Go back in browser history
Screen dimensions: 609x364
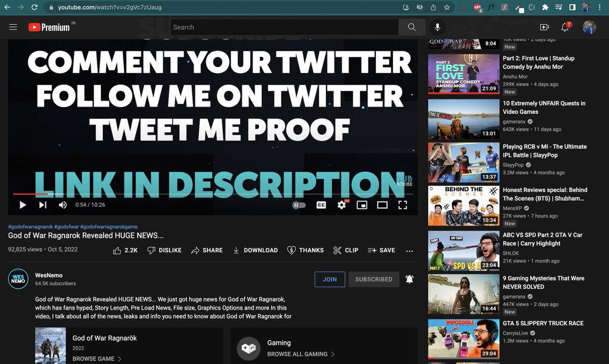(x=7, y=7)
